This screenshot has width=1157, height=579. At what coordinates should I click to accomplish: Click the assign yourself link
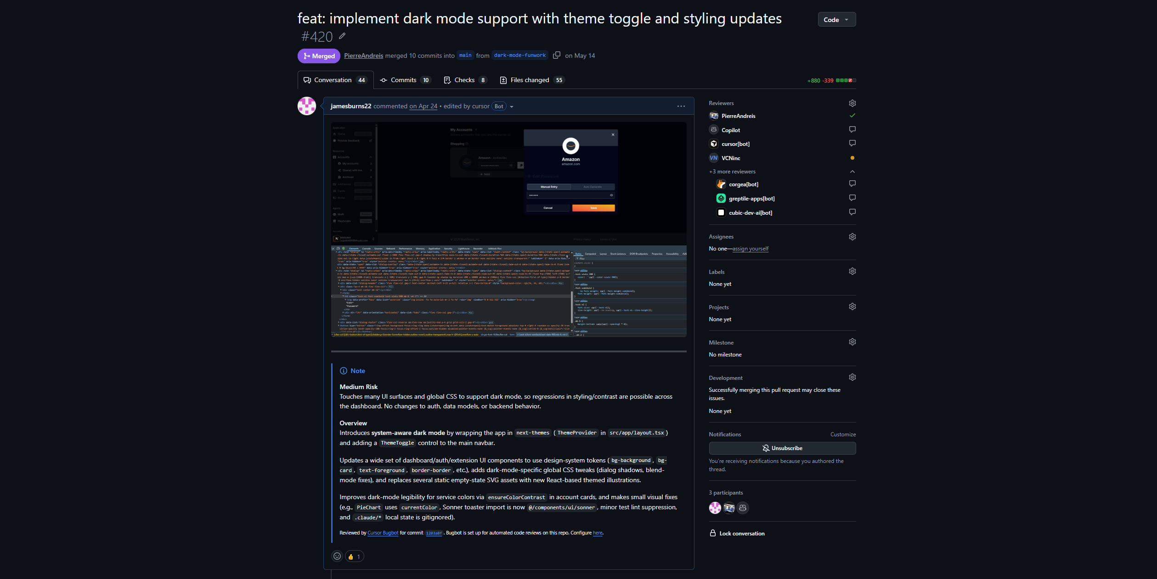(x=751, y=249)
